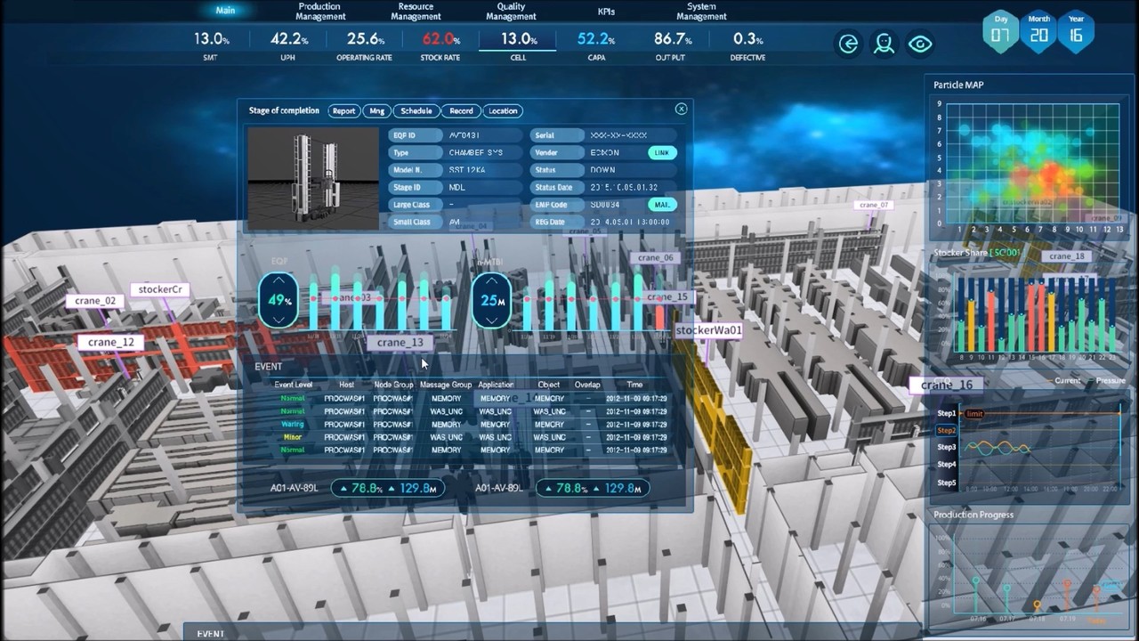Screen dimensions: 1139x641
Task: Click the back arrow circle icon
Action: (848, 45)
